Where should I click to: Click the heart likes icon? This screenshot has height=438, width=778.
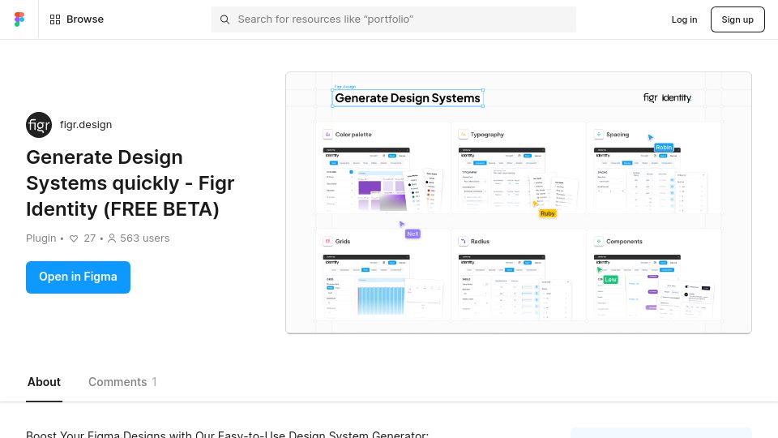click(74, 238)
